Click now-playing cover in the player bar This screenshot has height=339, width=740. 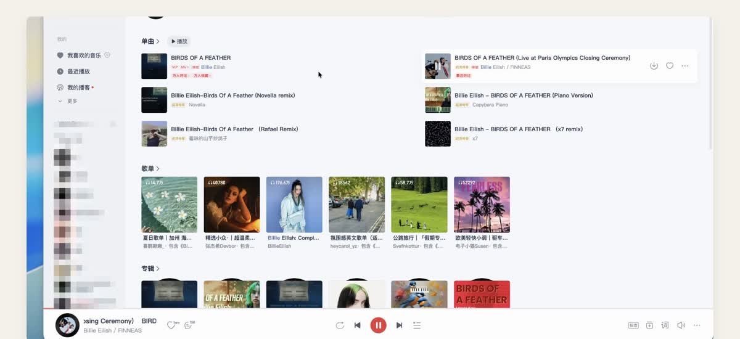[67, 325]
